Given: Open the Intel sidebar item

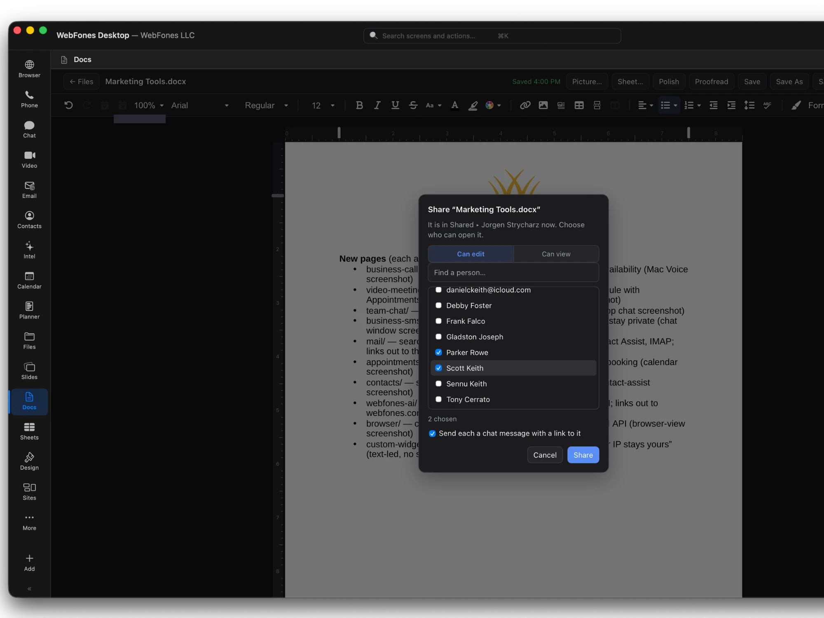Looking at the screenshot, I should click(29, 250).
